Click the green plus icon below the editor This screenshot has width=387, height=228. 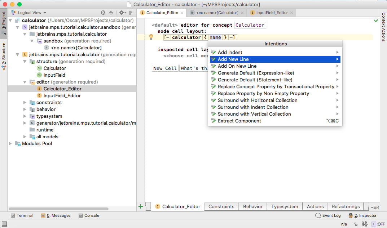pos(141,206)
